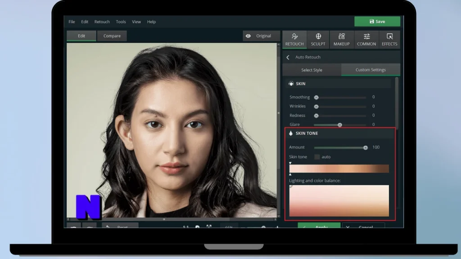This screenshot has height=259, width=461.
Task: Click the Redness label
Action: (x=297, y=116)
